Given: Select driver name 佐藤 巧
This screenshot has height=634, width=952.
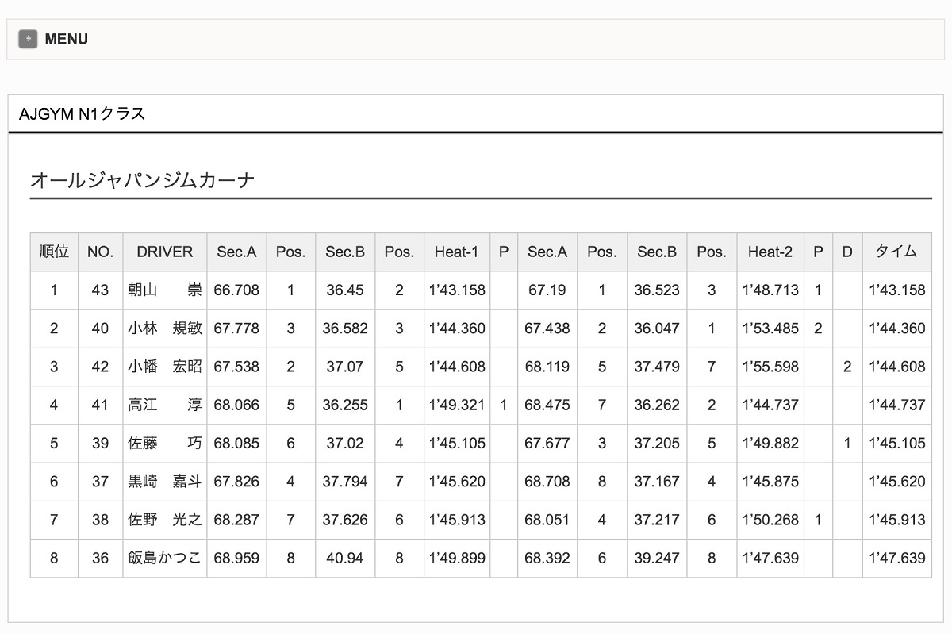Looking at the screenshot, I should (165, 444).
